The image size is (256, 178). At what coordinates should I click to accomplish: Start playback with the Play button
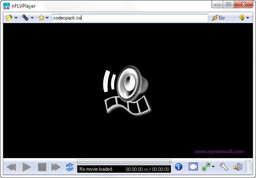coord(27,167)
